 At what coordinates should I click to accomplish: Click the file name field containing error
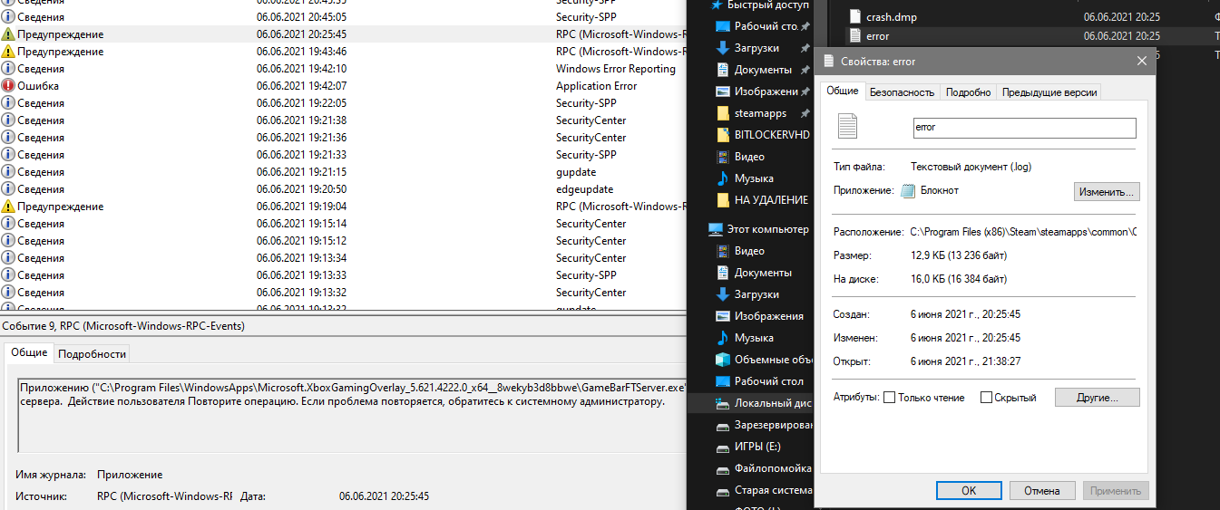(x=1024, y=128)
